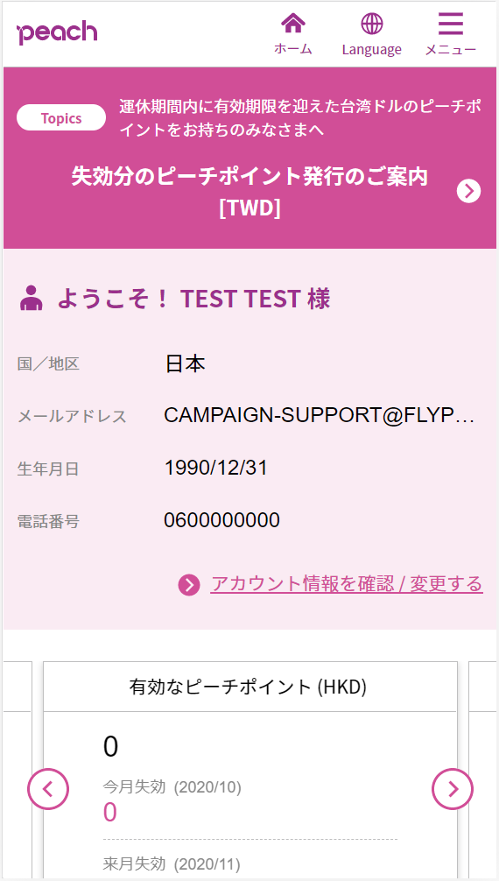Screen dimensions: 499x881
Task: Show previous peach points card
Action: 48,789
